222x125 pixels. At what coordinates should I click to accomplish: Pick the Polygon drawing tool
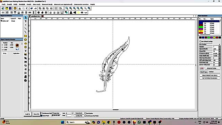pos(25,47)
